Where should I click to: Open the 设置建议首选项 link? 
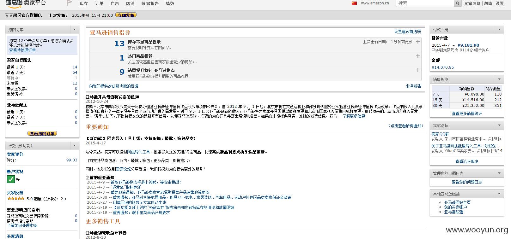click(x=407, y=32)
